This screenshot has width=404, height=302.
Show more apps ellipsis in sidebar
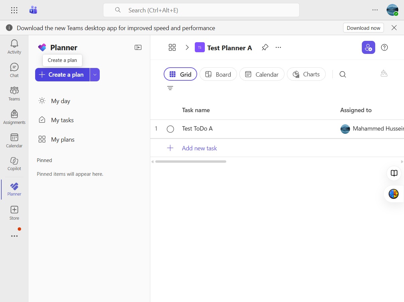click(14, 236)
